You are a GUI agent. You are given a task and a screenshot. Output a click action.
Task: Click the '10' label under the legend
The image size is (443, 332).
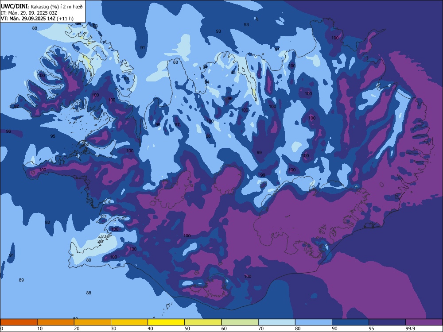pyautogui.click(x=40, y=328)
